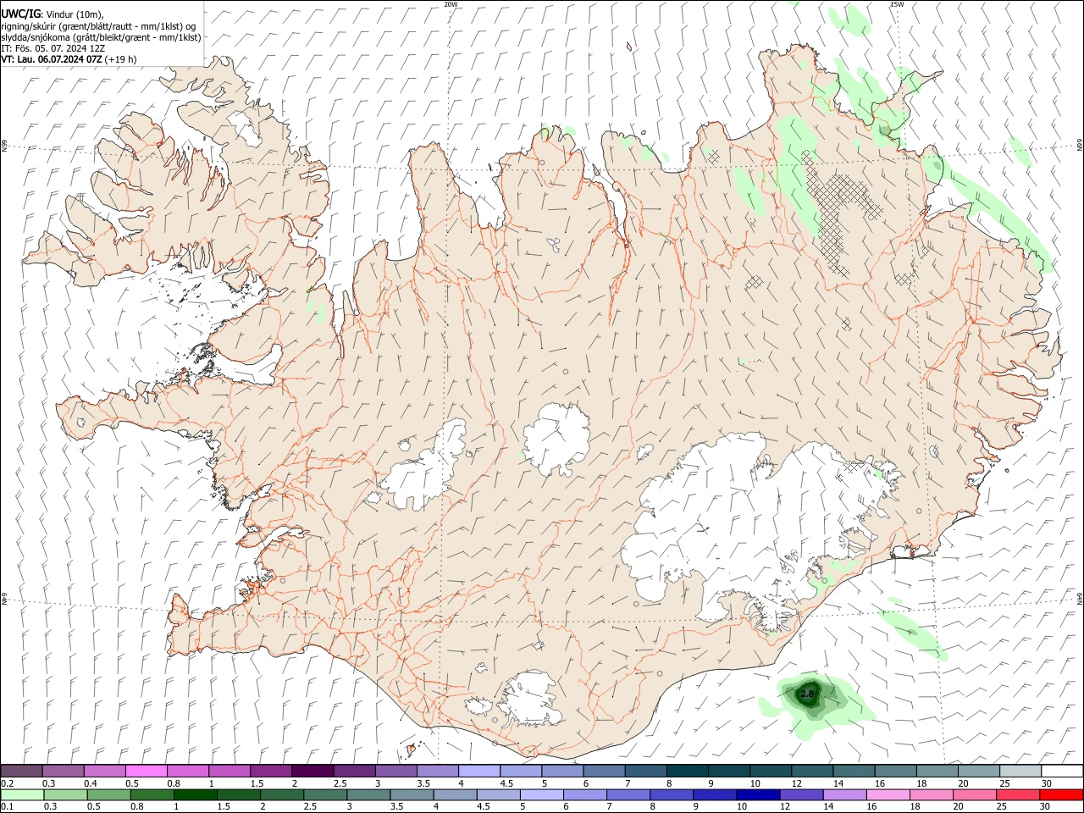Pick the darkest purple 2–2.5 swatch, upper scale

tap(312, 771)
